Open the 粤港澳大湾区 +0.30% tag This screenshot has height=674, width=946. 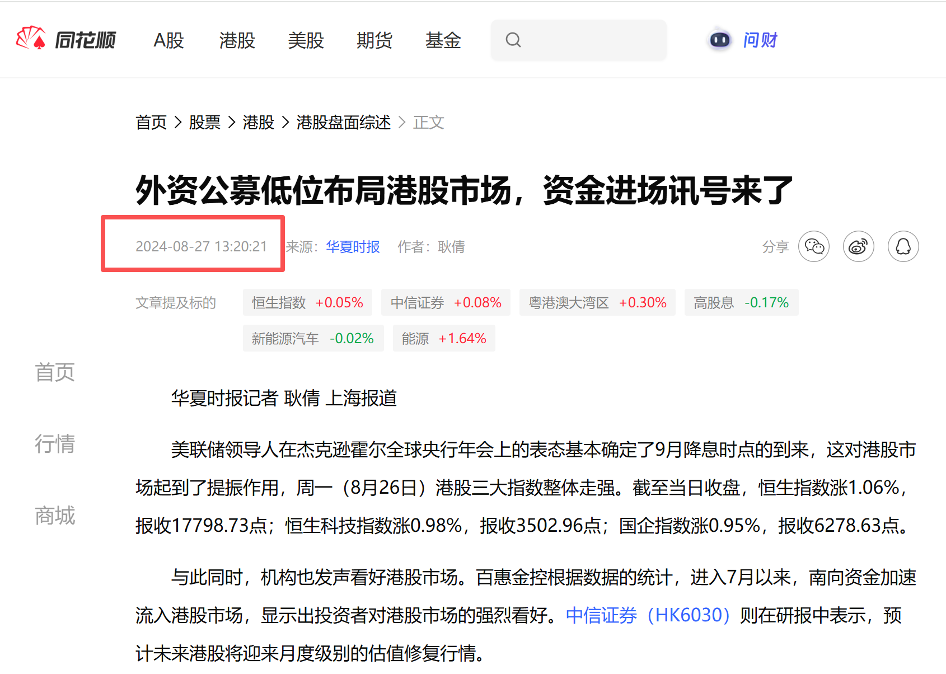pos(597,302)
